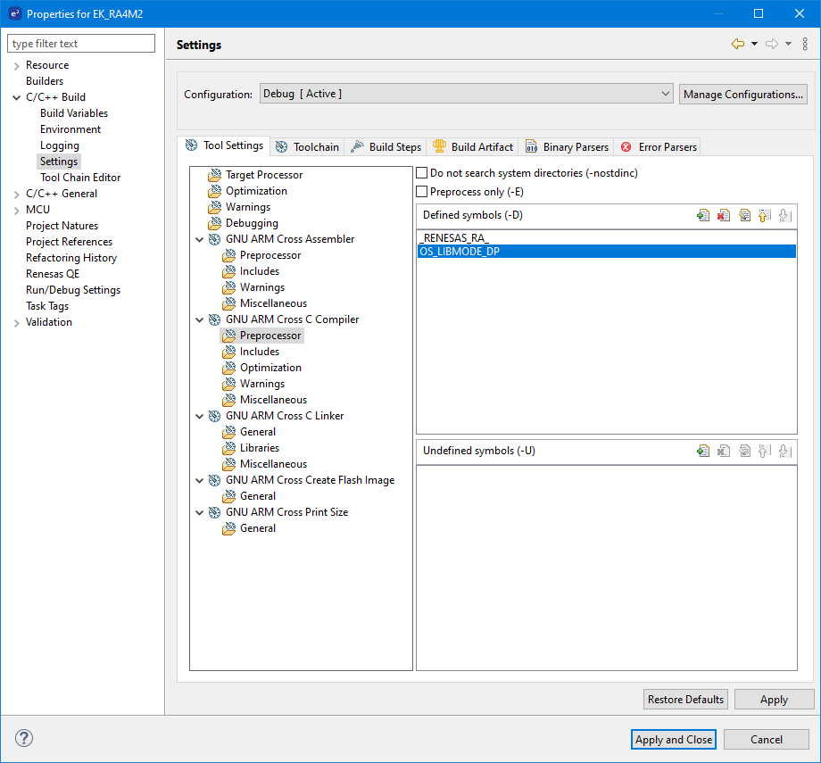The height and width of the screenshot is (763, 821).
Task: Open the Build Steps tab
Action: point(386,146)
